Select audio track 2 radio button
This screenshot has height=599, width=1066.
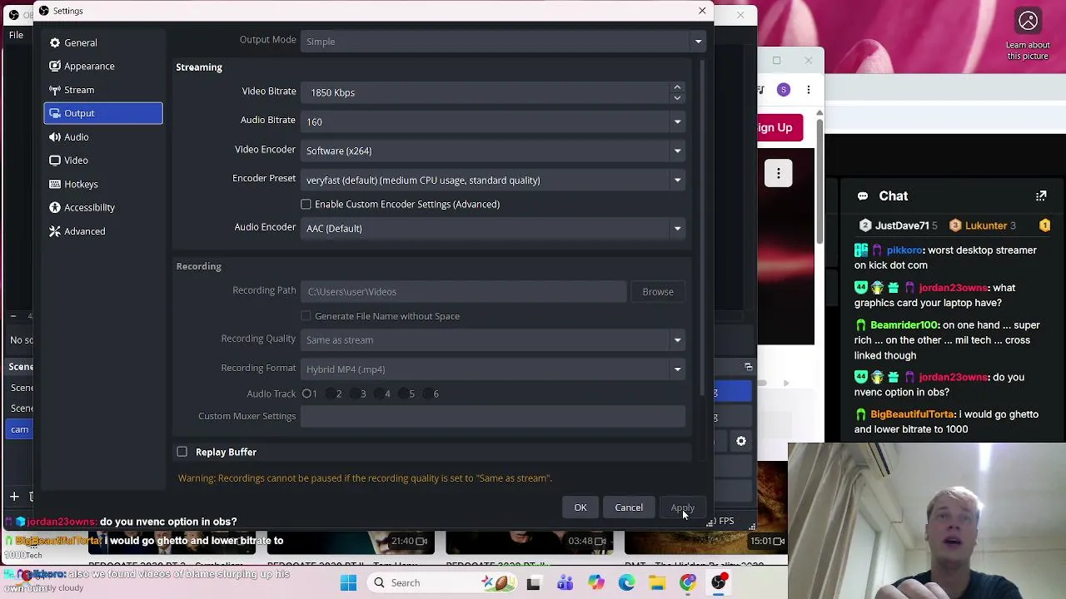click(x=331, y=394)
